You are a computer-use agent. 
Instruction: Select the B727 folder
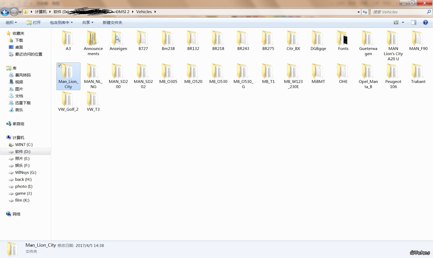click(143, 41)
